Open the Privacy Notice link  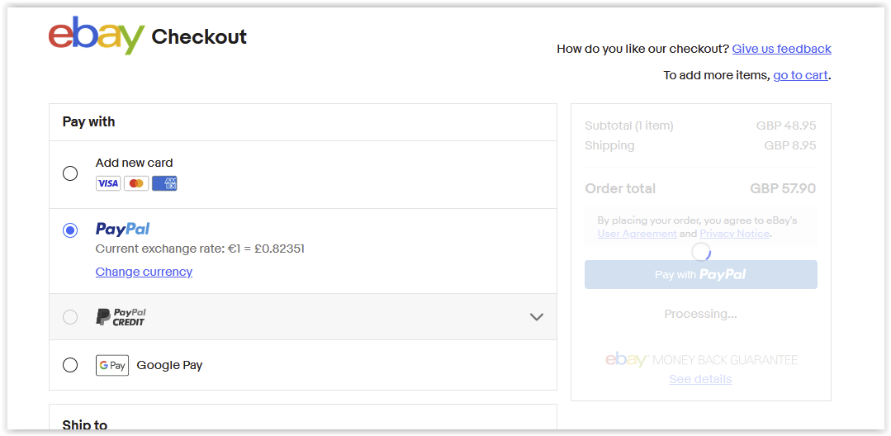click(734, 234)
